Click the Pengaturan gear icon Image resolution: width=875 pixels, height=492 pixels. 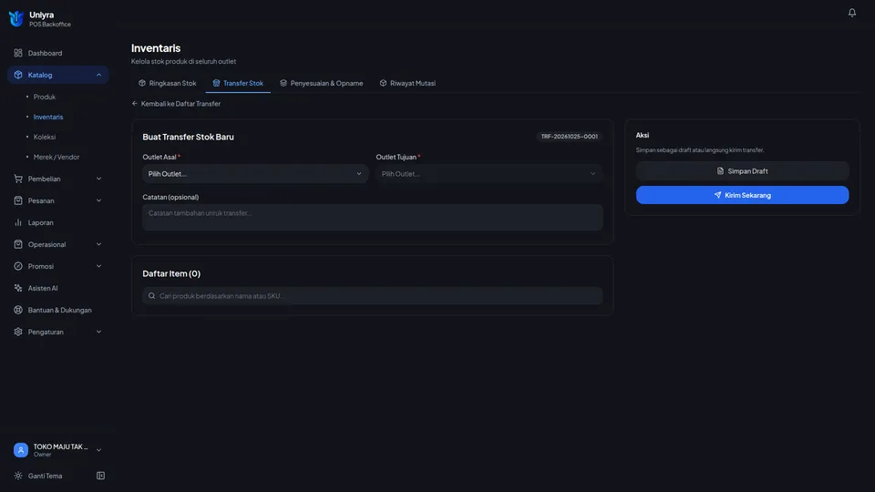tap(18, 332)
